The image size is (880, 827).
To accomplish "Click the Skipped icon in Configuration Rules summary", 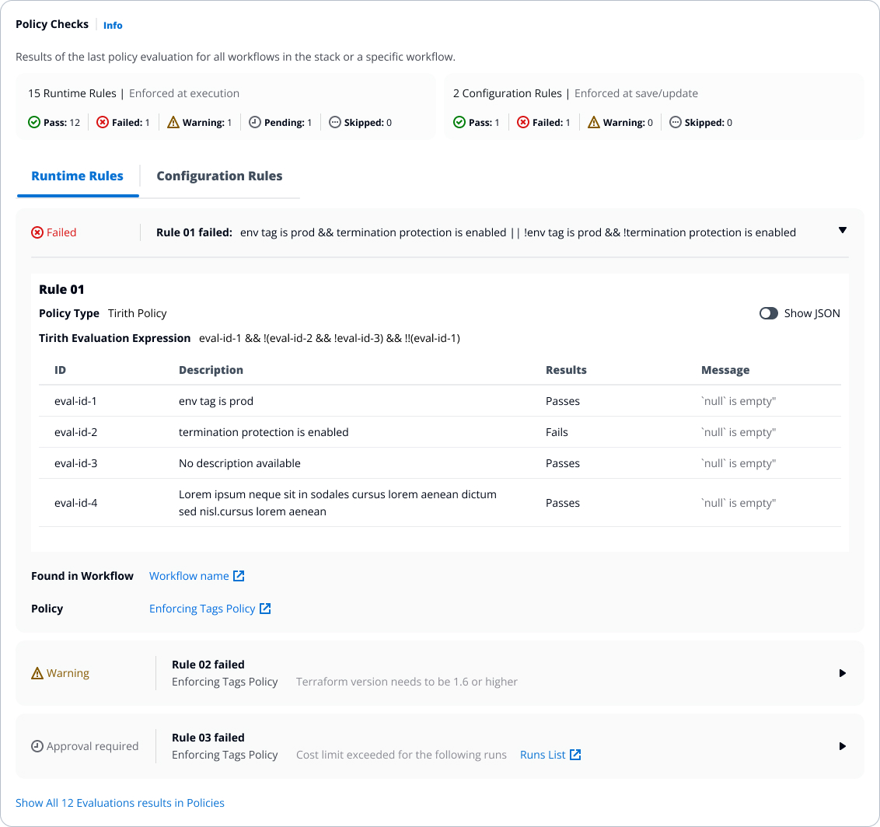I will click(676, 123).
